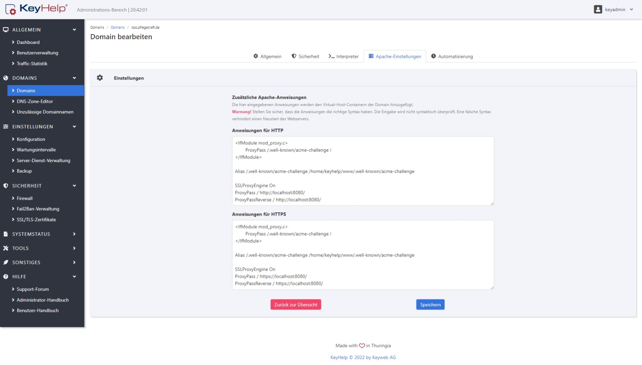Image resolution: width=642 pixels, height=365 pixels.
Task: Click the globe icon beside DOMAINS
Action: pyautogui.click(x=6, y=78)
